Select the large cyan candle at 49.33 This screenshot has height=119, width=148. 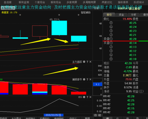59,28
